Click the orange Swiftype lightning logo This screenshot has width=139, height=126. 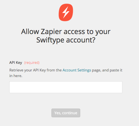pyautogui.click(x=66, y=12)
